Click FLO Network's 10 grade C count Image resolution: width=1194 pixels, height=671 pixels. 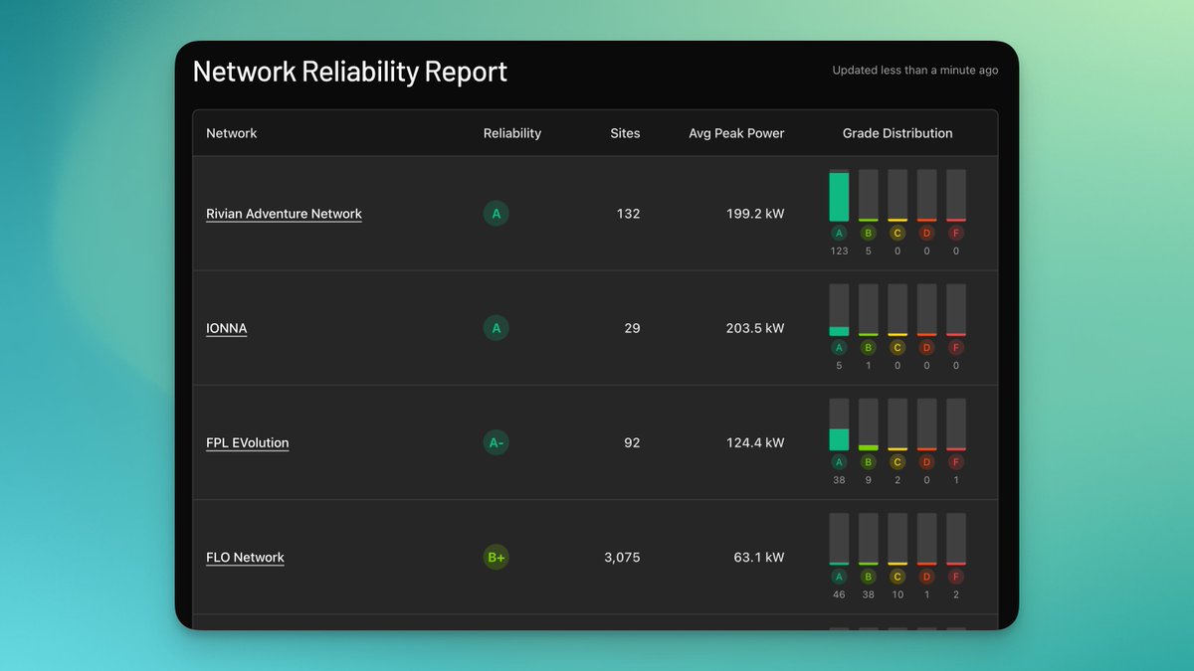tap(897, 594)
